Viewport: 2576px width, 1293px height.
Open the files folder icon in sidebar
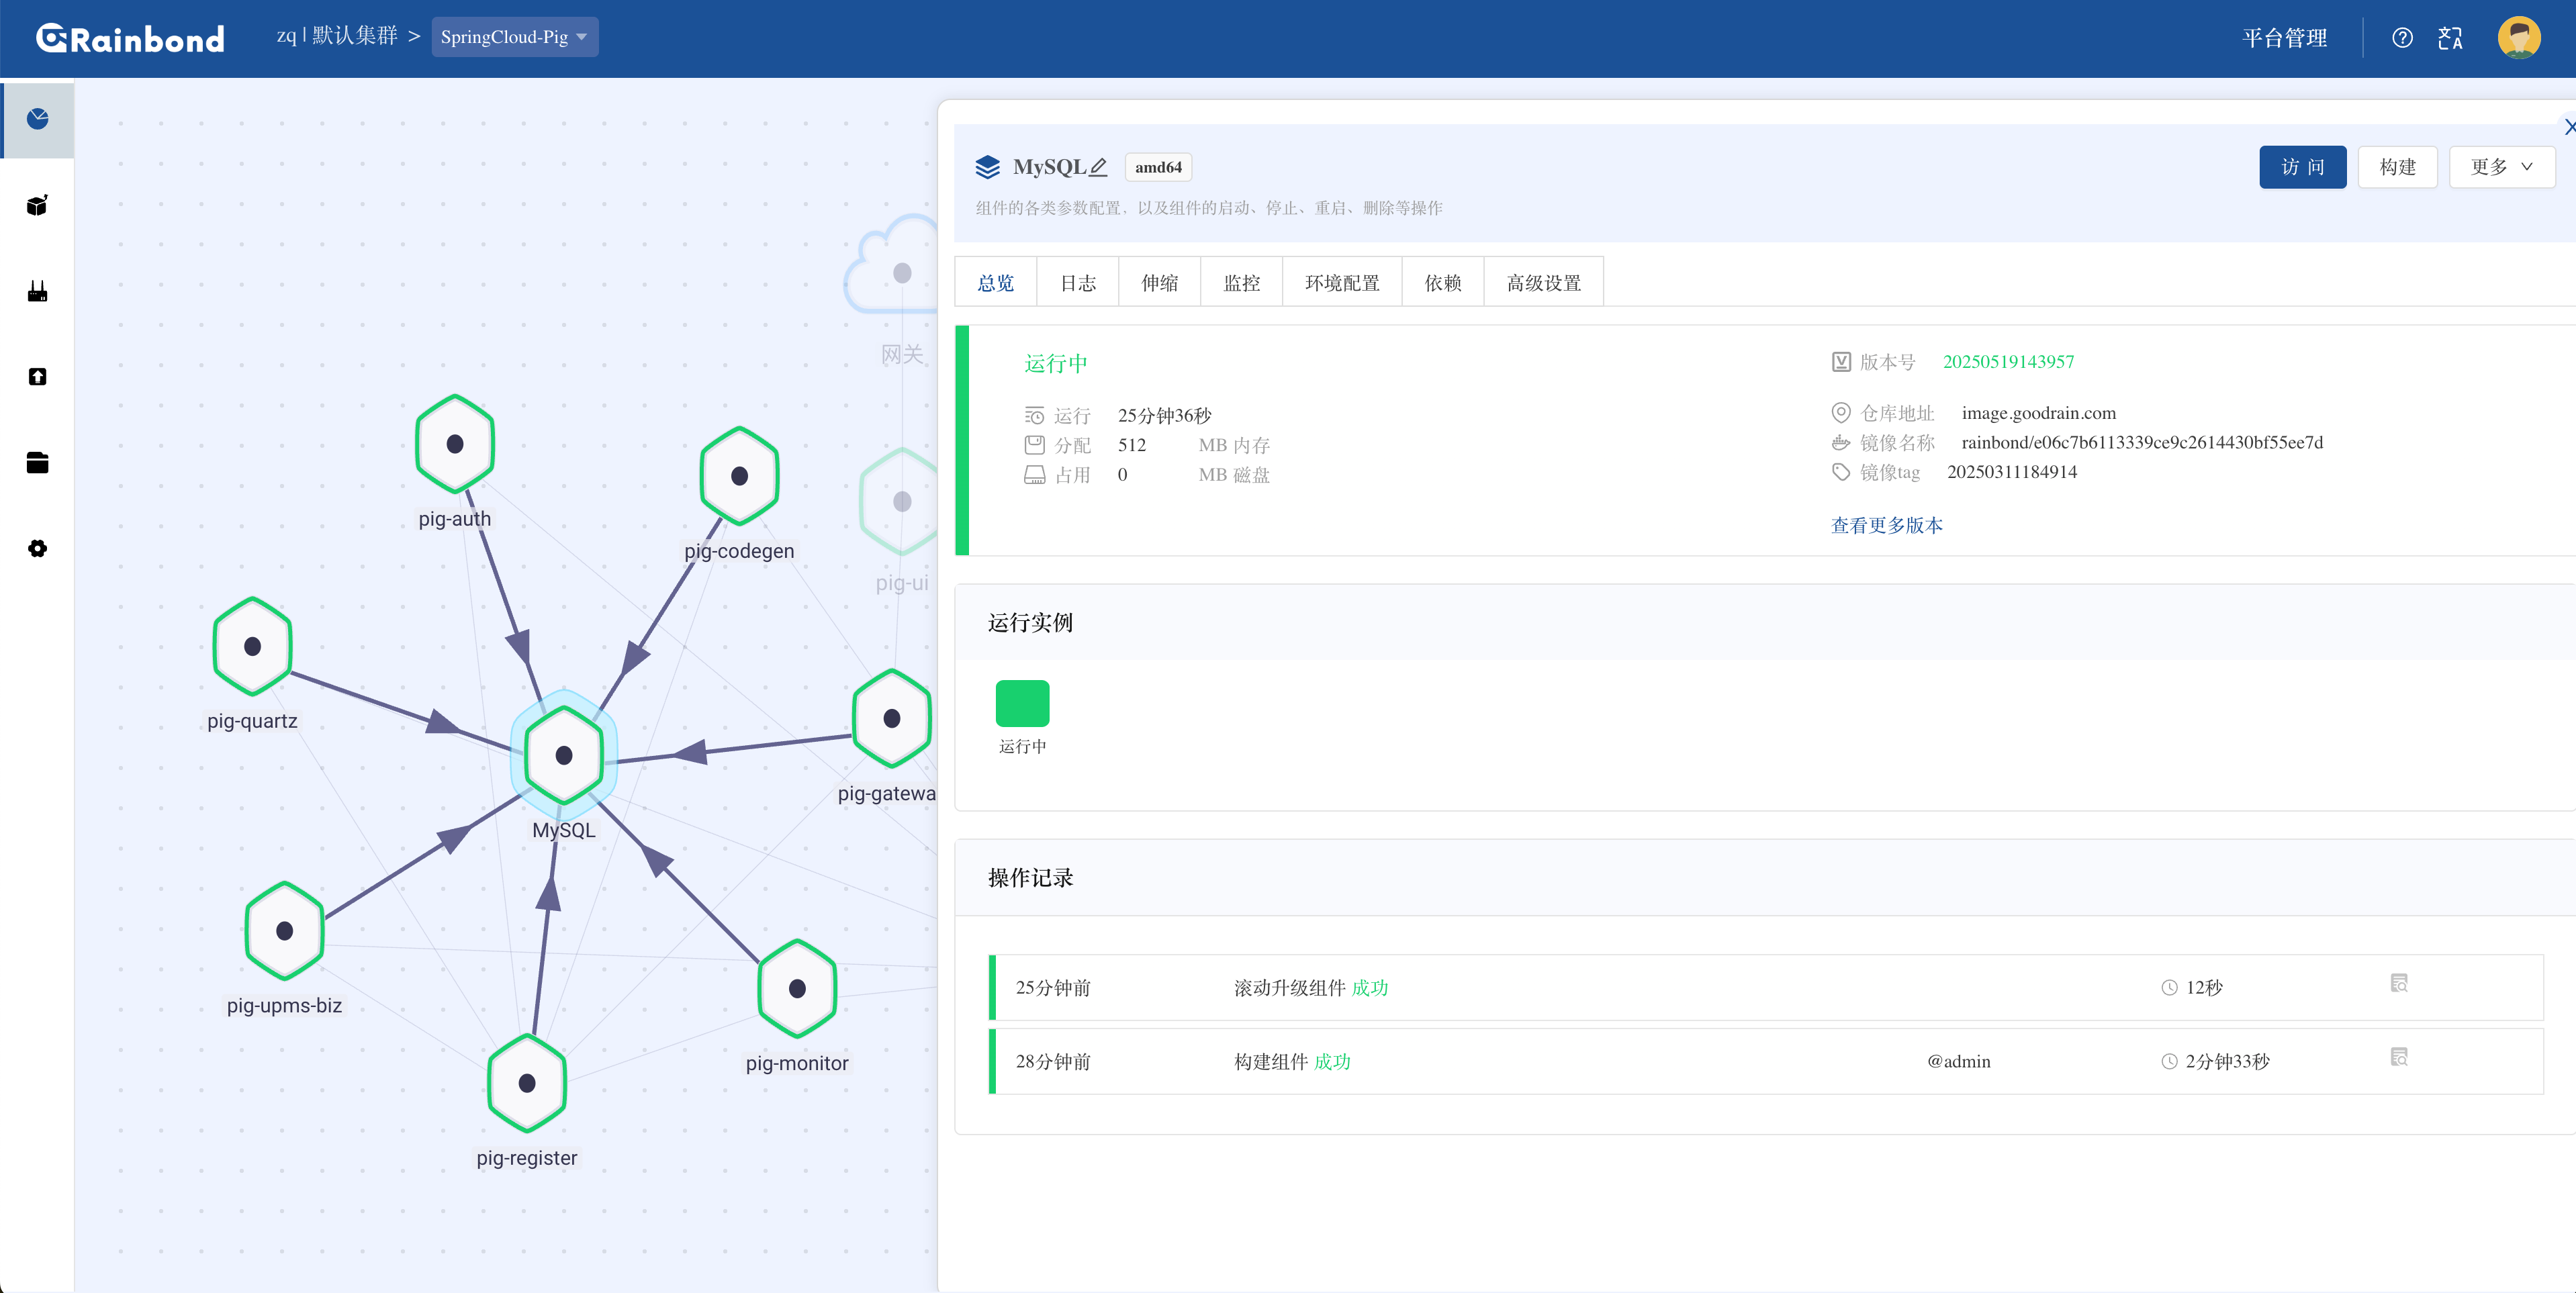pos(37,462)
